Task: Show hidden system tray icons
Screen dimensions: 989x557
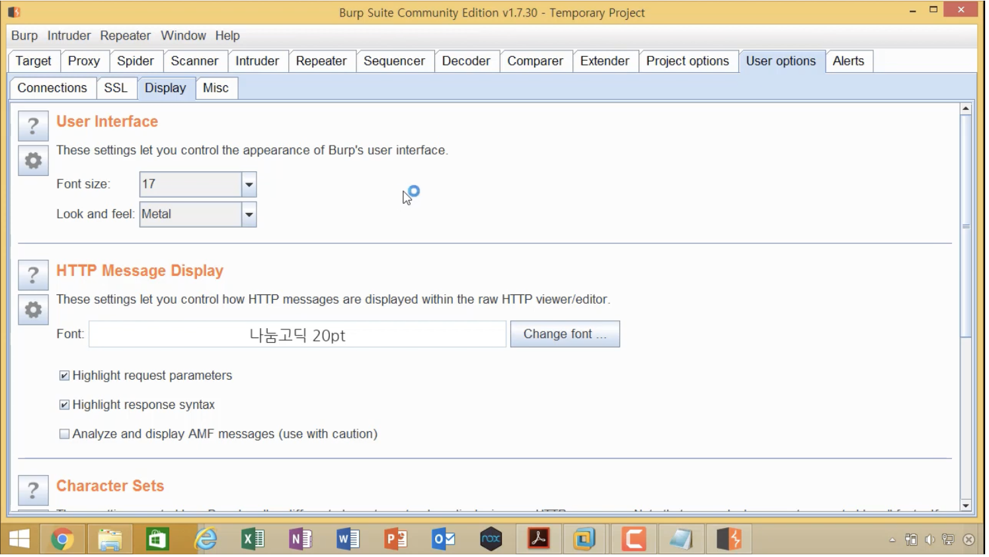Action: 892,540
